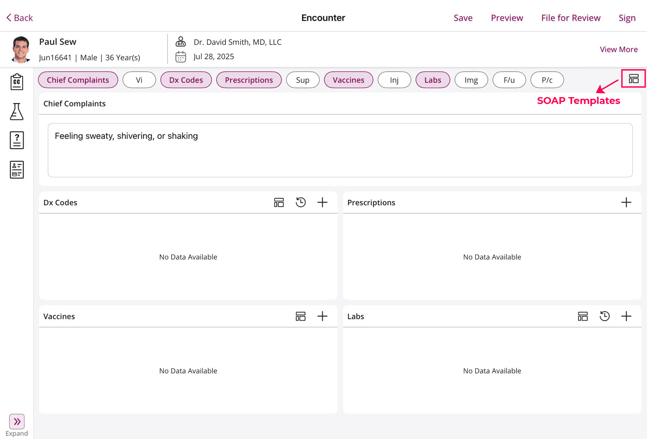Select the Chief Complaints tab pill
647x439 pixels.
[x=78, y=80]
